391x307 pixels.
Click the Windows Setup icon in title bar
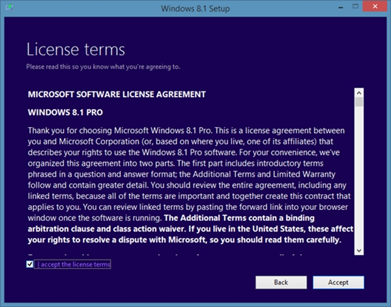pos(8,10)
